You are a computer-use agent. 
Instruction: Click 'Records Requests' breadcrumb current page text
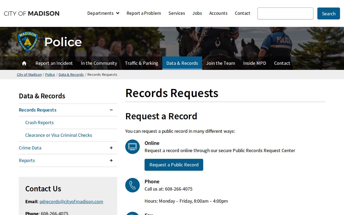[102, 74]
